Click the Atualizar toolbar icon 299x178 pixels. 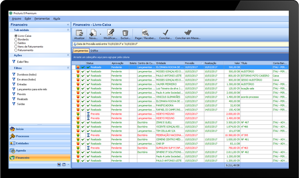point(79,33)
